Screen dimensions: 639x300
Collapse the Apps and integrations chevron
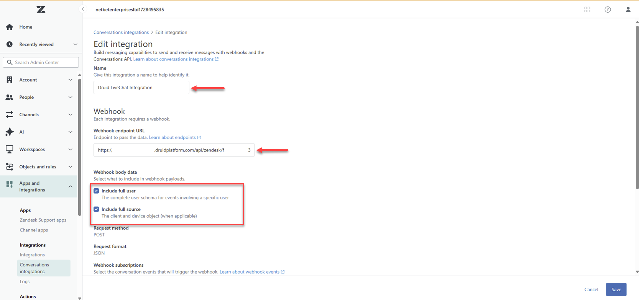[x=70, y=186]
